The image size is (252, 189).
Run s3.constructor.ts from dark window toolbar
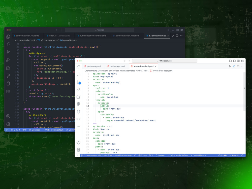173,36
